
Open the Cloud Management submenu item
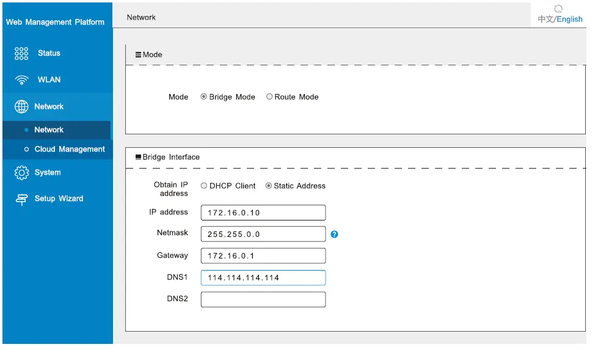pyautogui.click(x=70, y=149)
